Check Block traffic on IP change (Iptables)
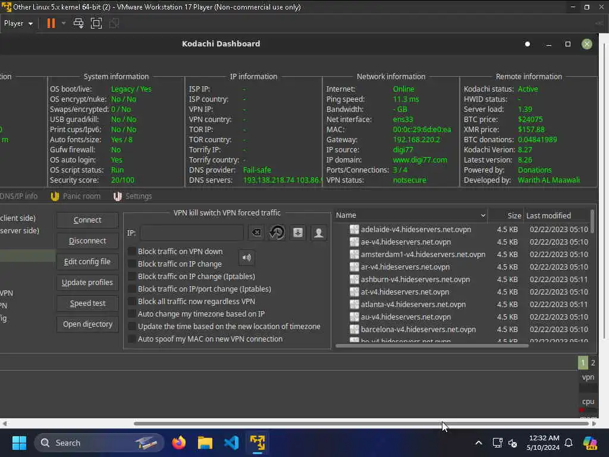 tap(132, 276)
